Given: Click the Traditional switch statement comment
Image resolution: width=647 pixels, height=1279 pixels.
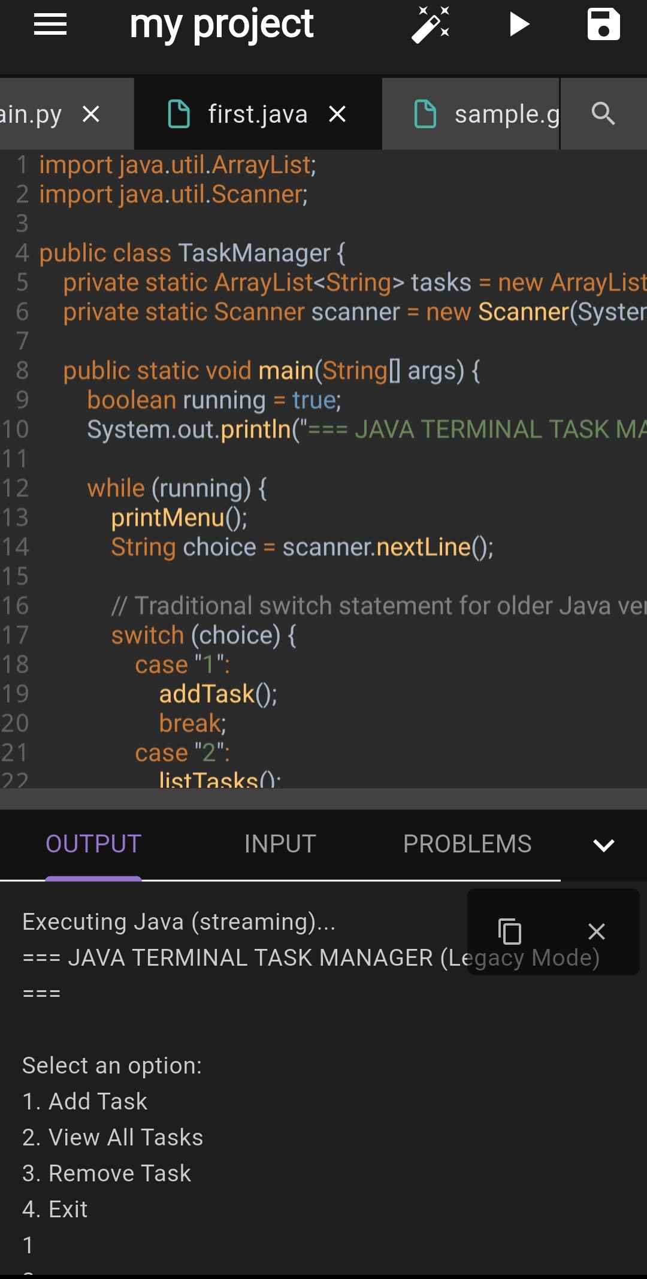Looking at the screenshot, I should tap(379, 606).
